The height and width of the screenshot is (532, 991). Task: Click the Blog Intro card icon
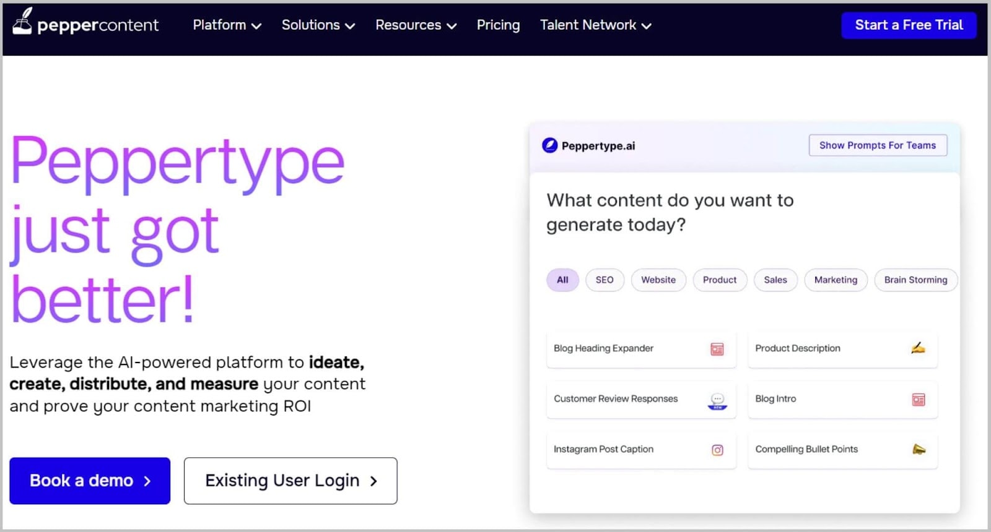919,400
